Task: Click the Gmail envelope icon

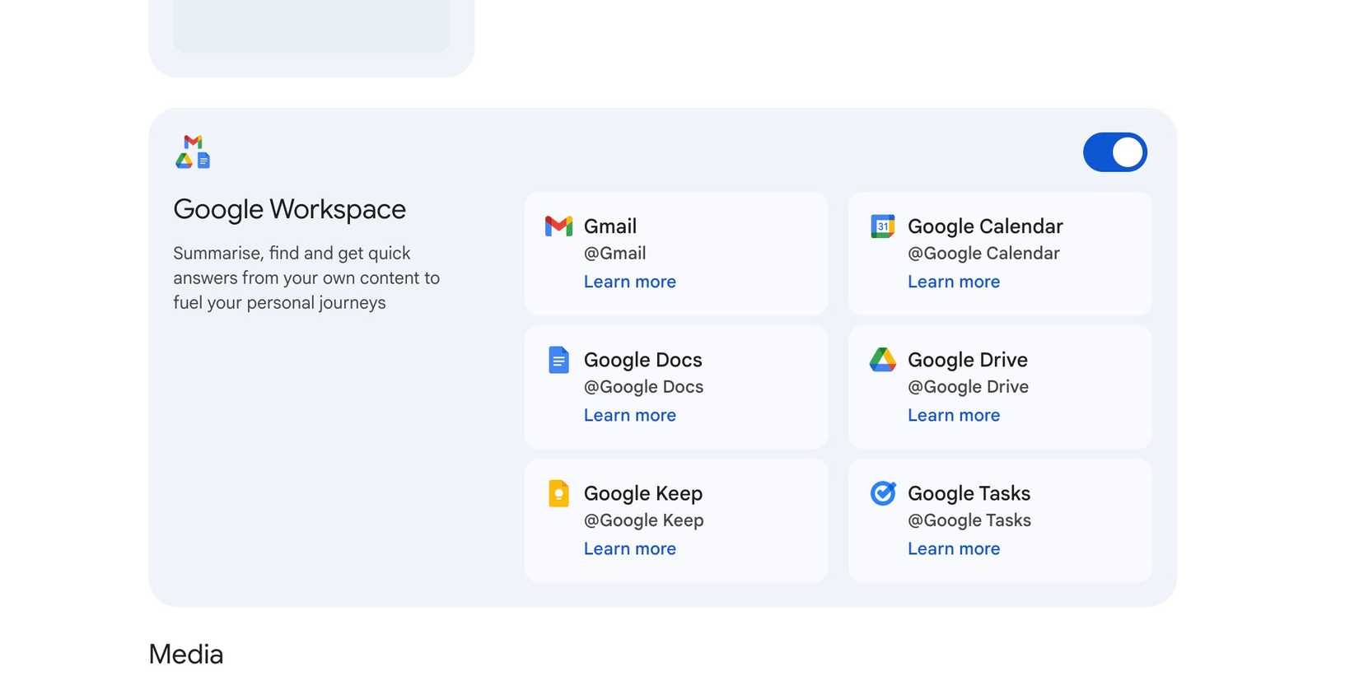Action: [558, 226]
